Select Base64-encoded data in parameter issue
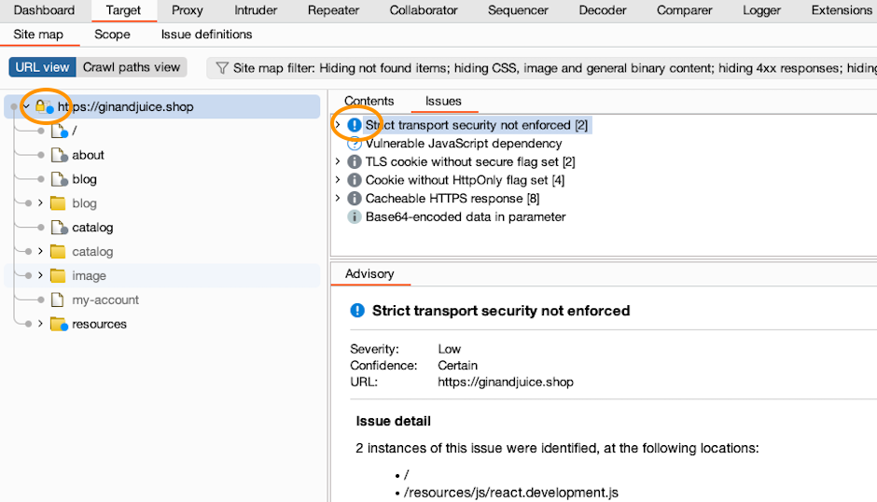The image size is (877, 502). pos(465,216)
